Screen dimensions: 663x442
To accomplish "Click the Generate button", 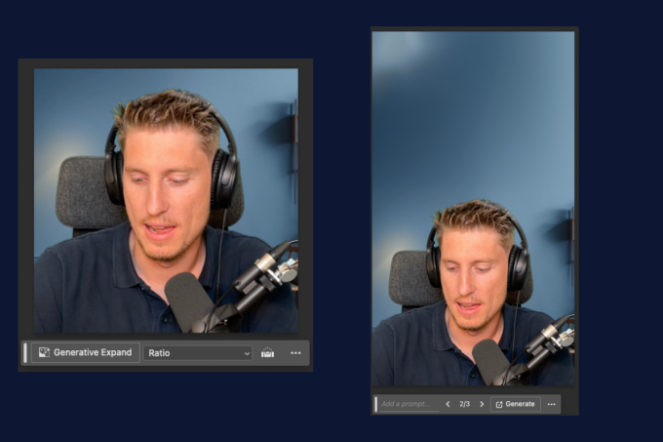I will [516, 404].
